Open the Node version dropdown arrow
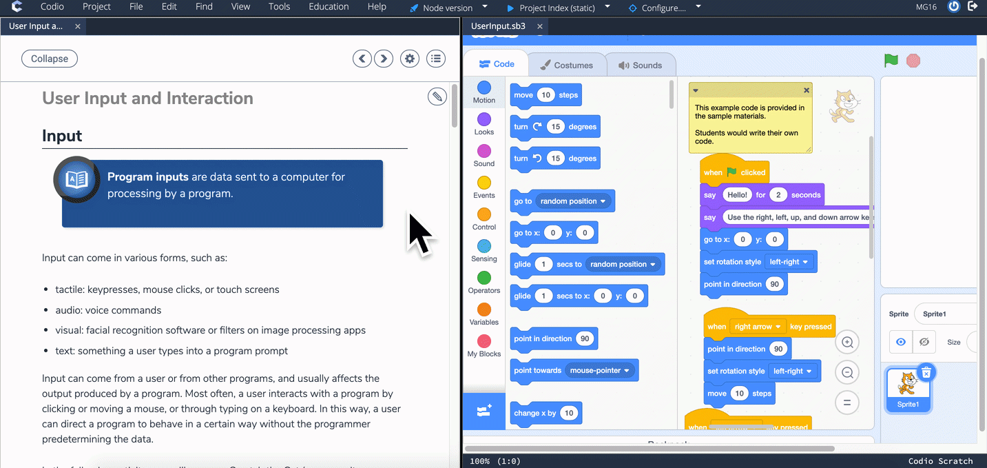Image resolution: width=987 pixels, height=468 pixels. click(485, 7)
